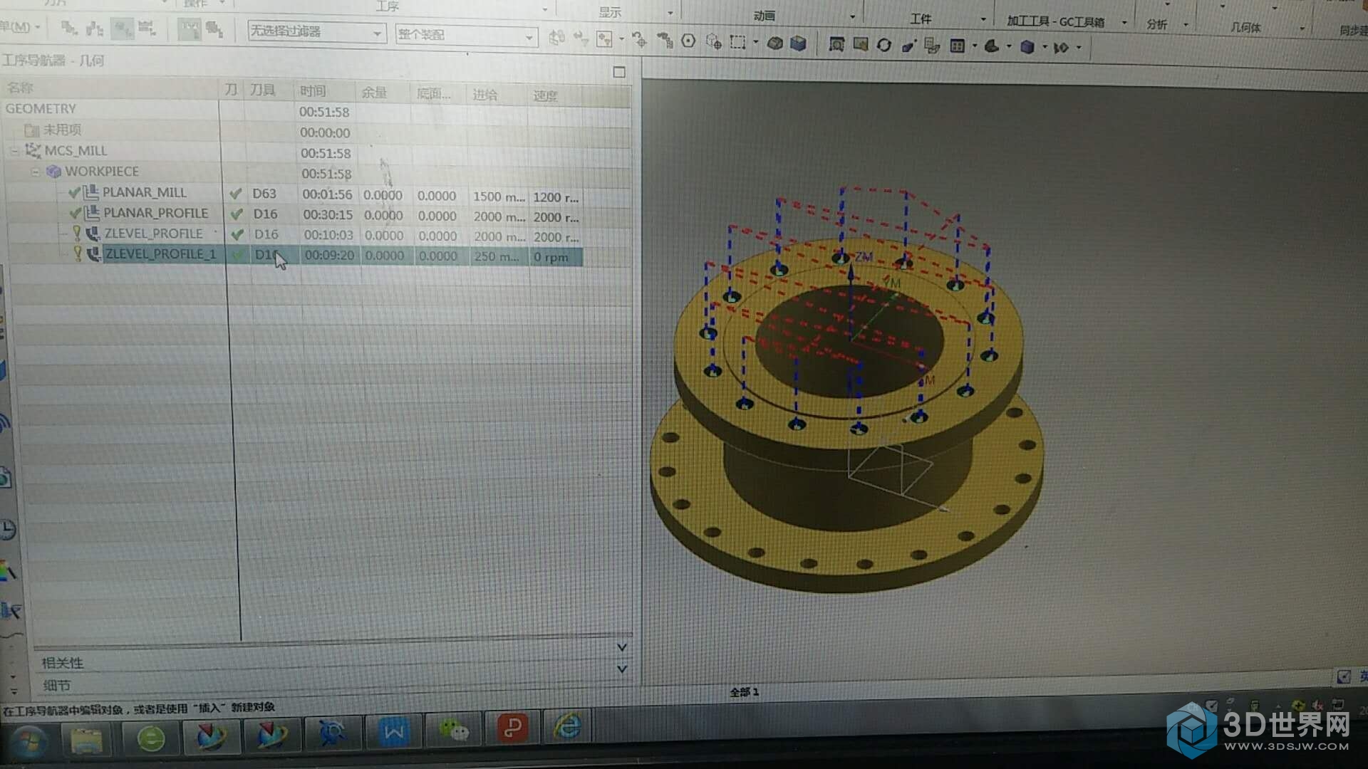Click the program order view icon
Screen dimensions: 1368x769
69,28
